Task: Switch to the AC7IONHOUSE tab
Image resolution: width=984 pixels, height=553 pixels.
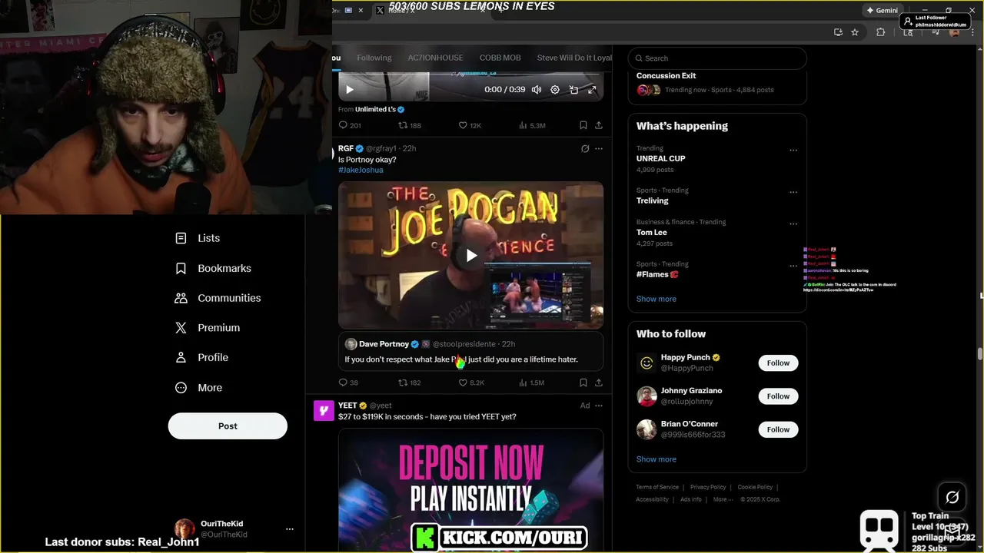Action: [x=435, y=58]
